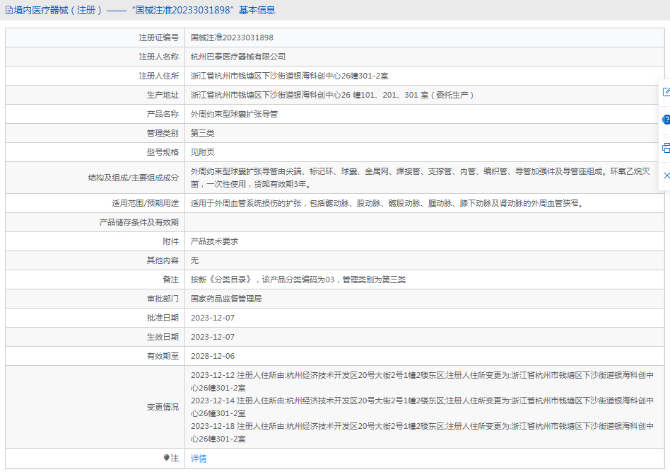Click the production address ending （委托生产）
Screen dimensions: 670x472
pyautogui.click(x=332, y=95)
